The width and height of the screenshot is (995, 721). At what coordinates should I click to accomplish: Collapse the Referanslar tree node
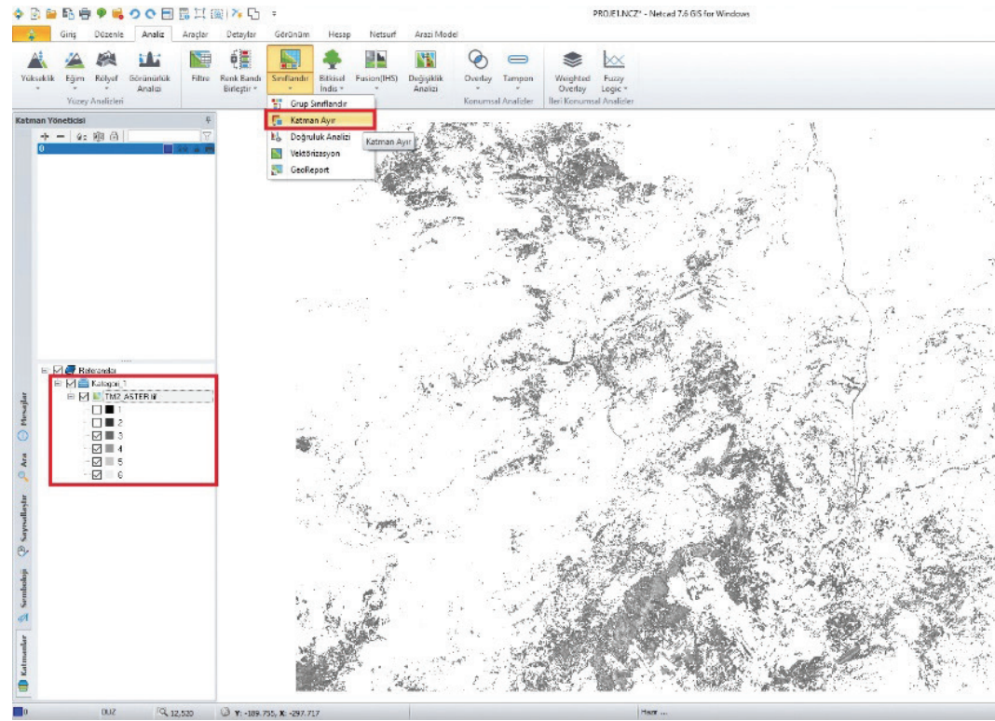click(45, 370)
